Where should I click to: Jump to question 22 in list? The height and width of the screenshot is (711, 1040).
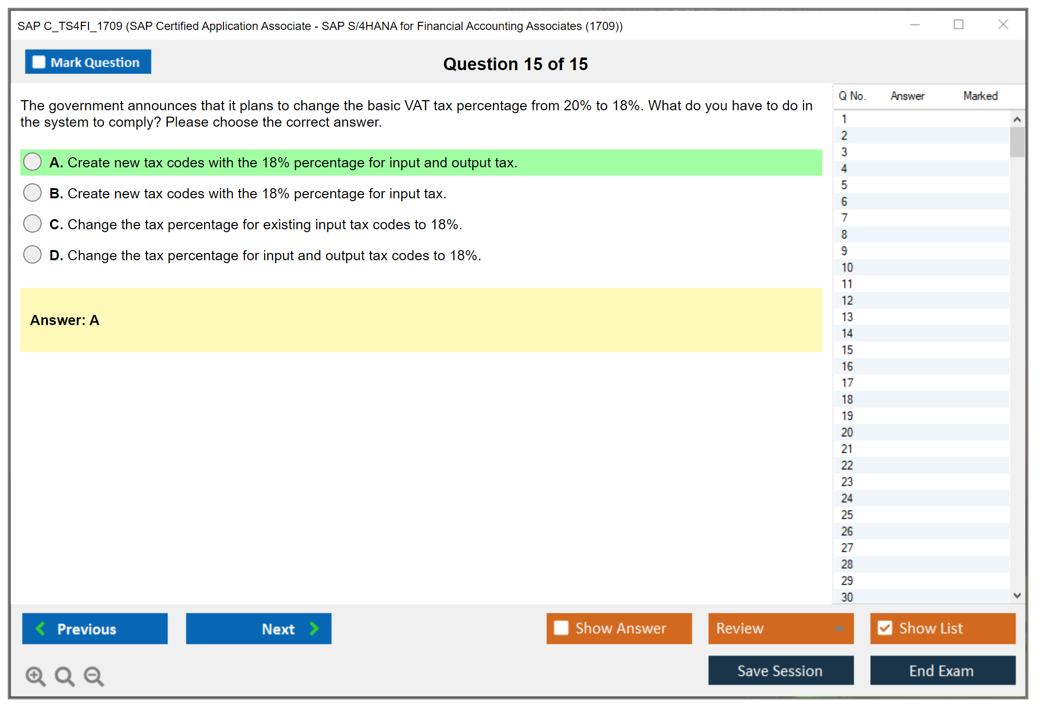847,465
